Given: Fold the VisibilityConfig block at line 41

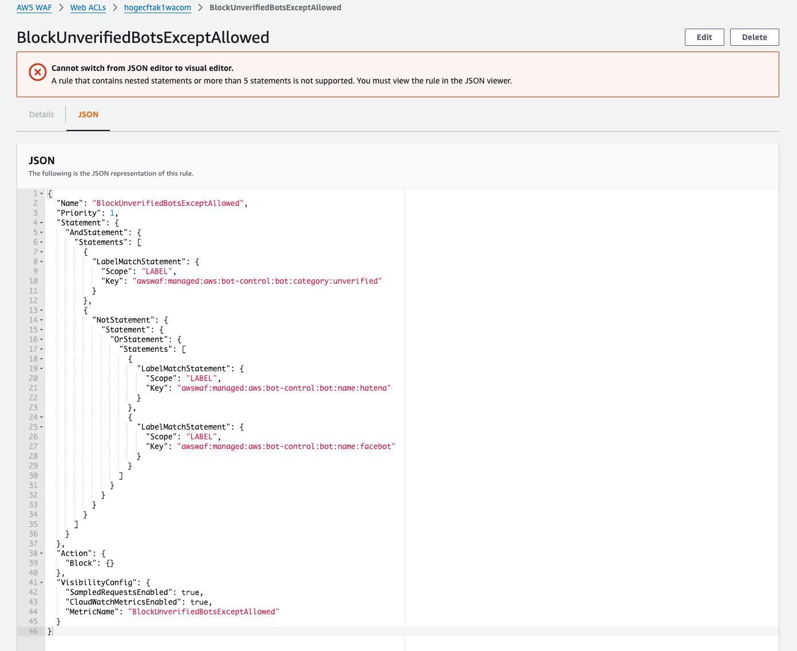Looking at the screenshot, I should tap(42, 583).
